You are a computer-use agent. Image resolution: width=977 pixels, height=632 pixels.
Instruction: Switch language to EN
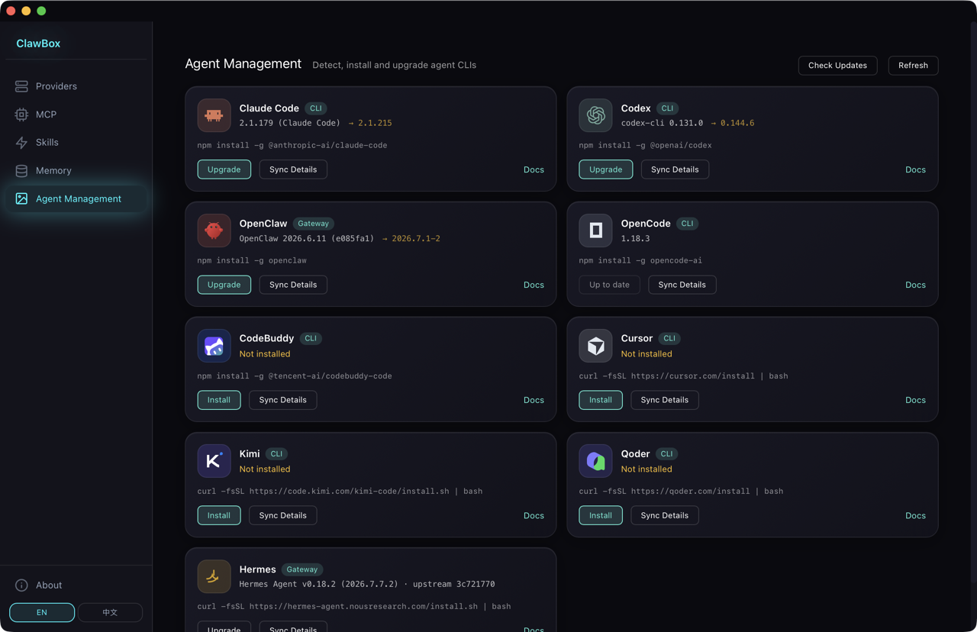click(42, 612)
